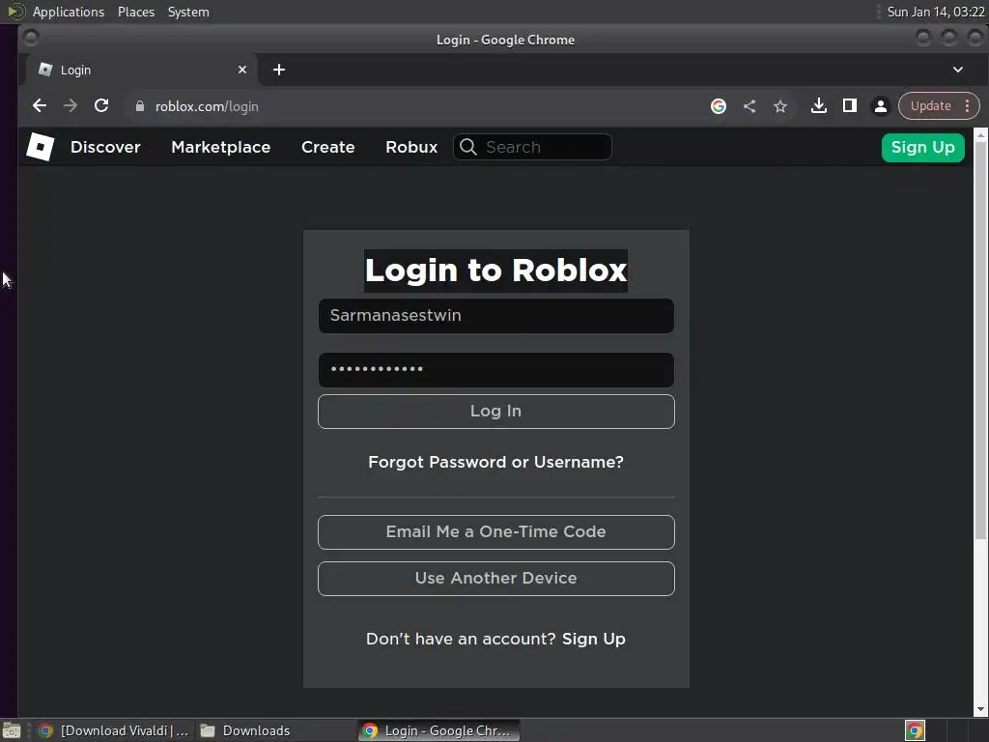
Task: Click the clock Sun Jan 14, 03:22
Action: [x=935, y=12]
